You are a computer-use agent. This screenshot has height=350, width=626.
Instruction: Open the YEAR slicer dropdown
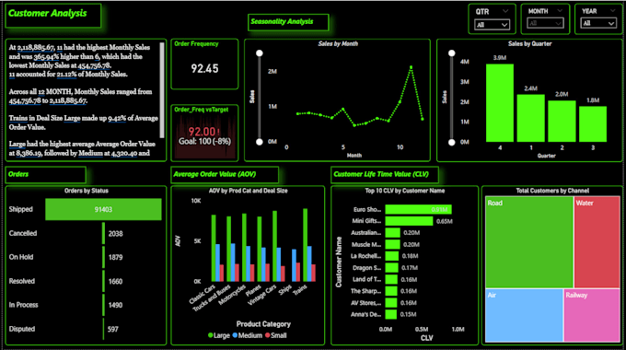(598, 24)
